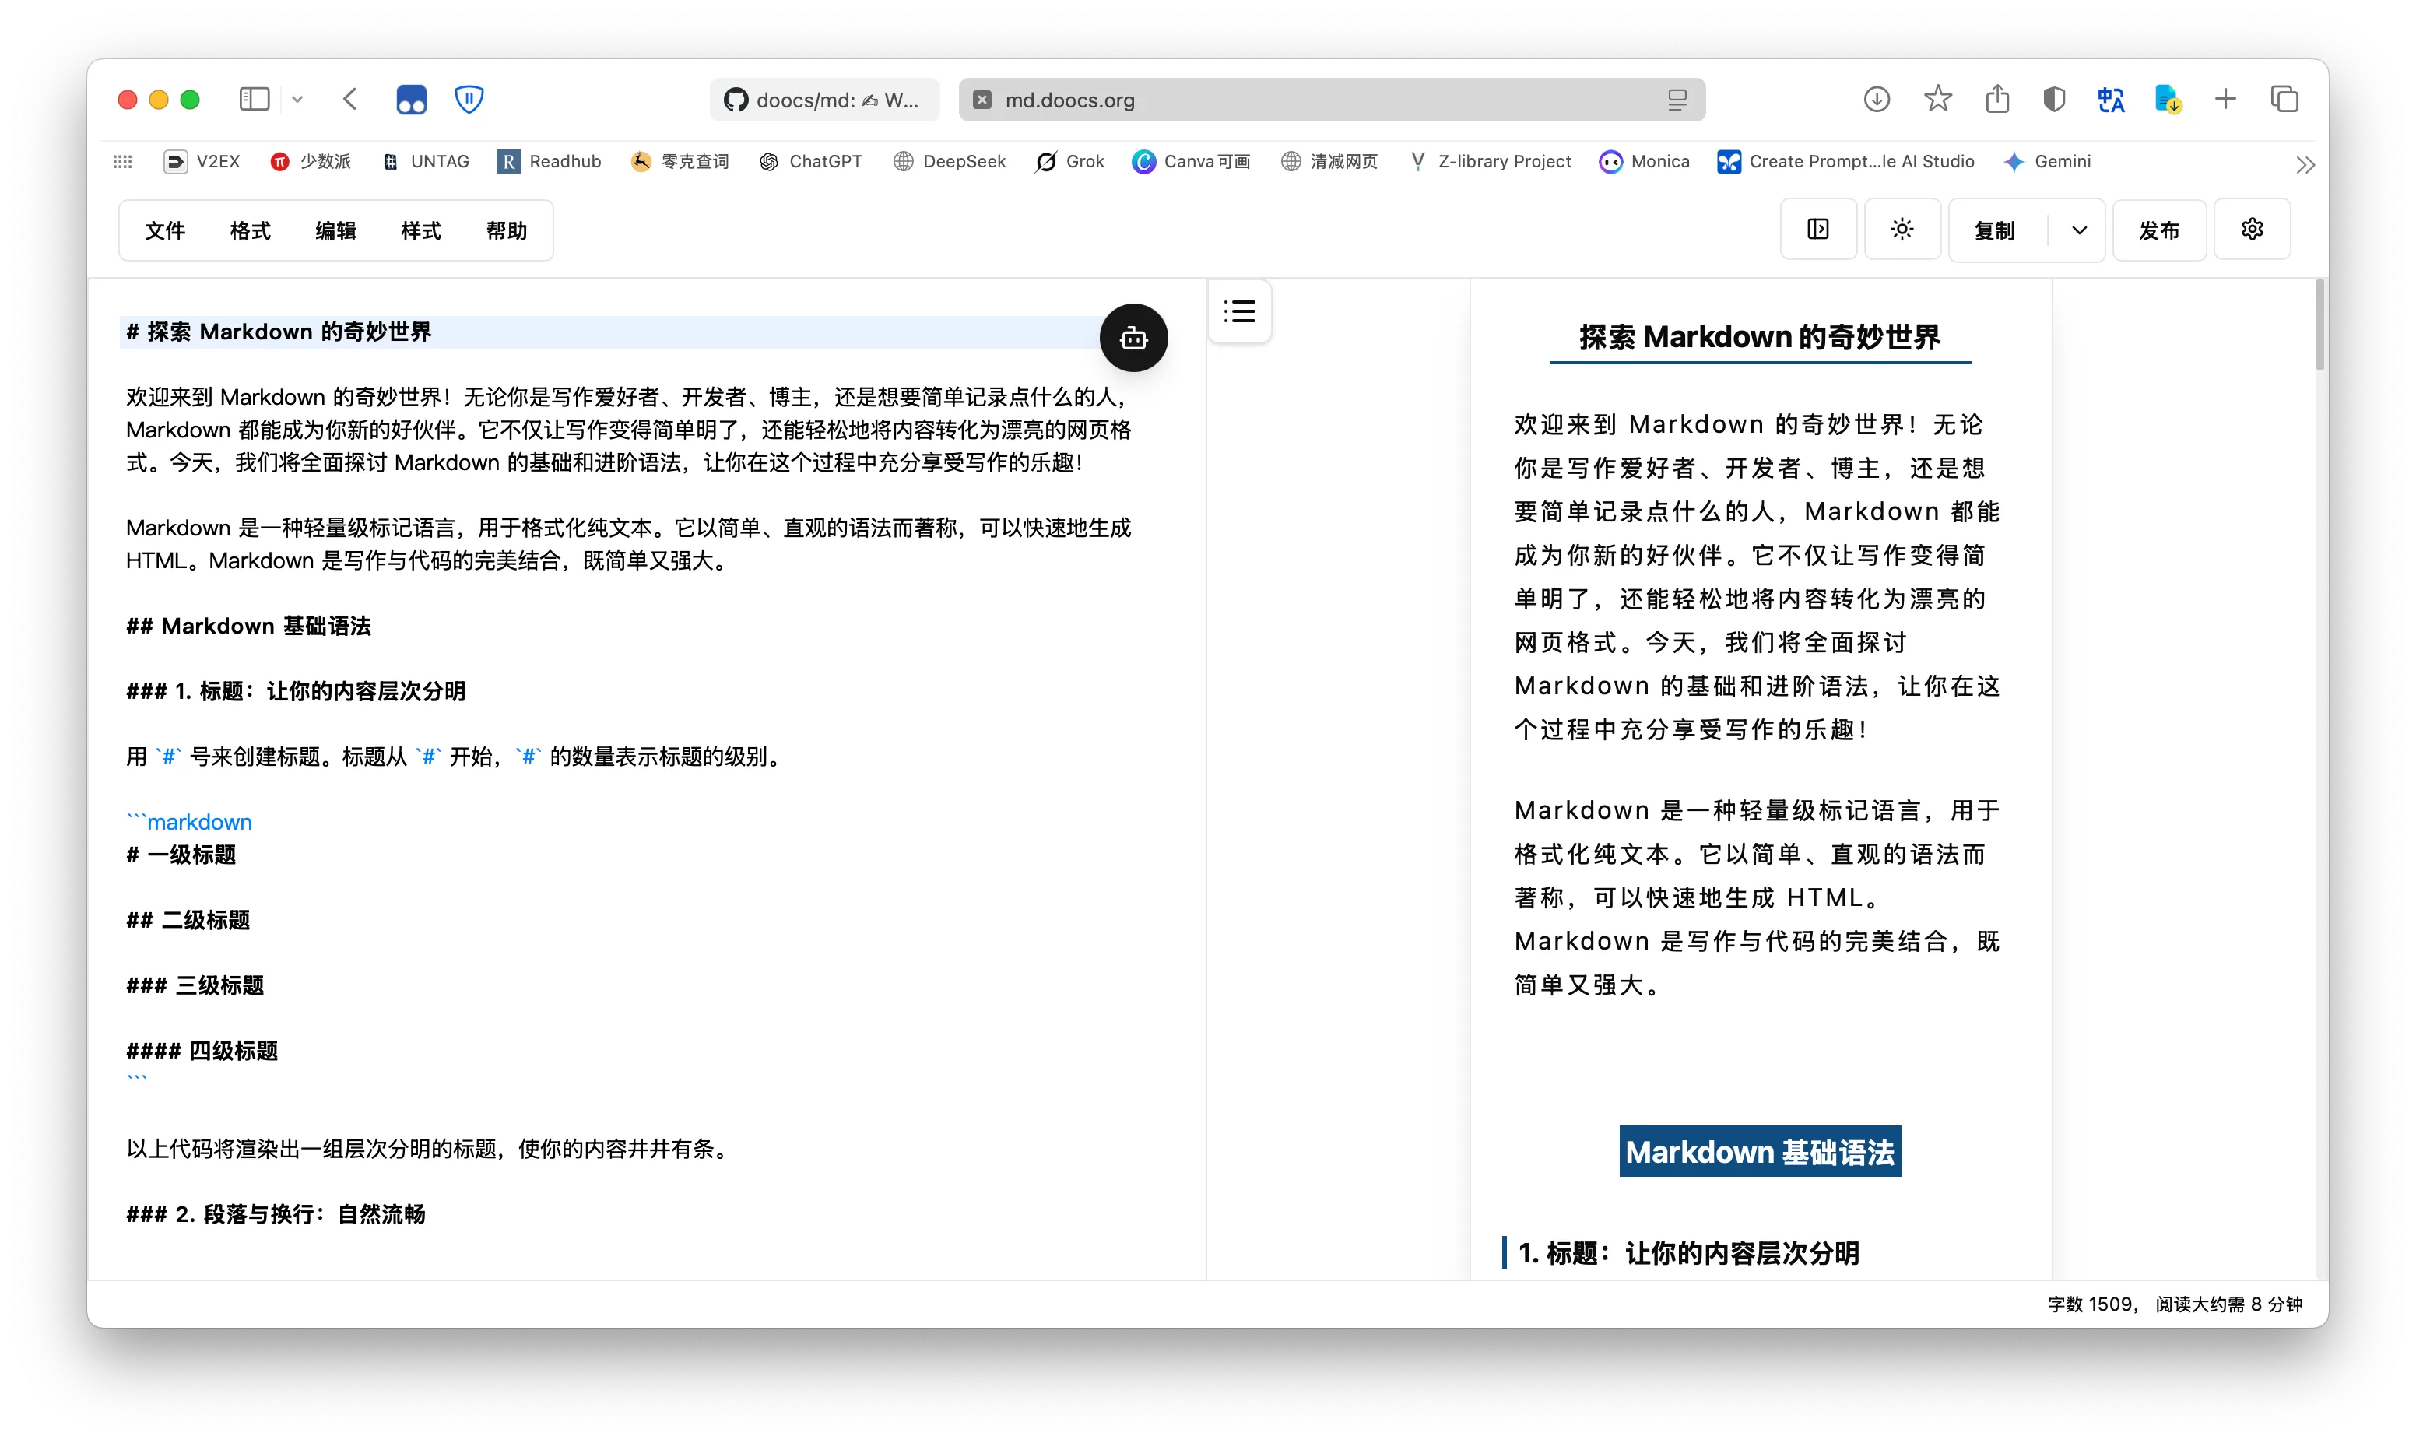Expand the copy format dropdown arrow

pos(2079,230)
